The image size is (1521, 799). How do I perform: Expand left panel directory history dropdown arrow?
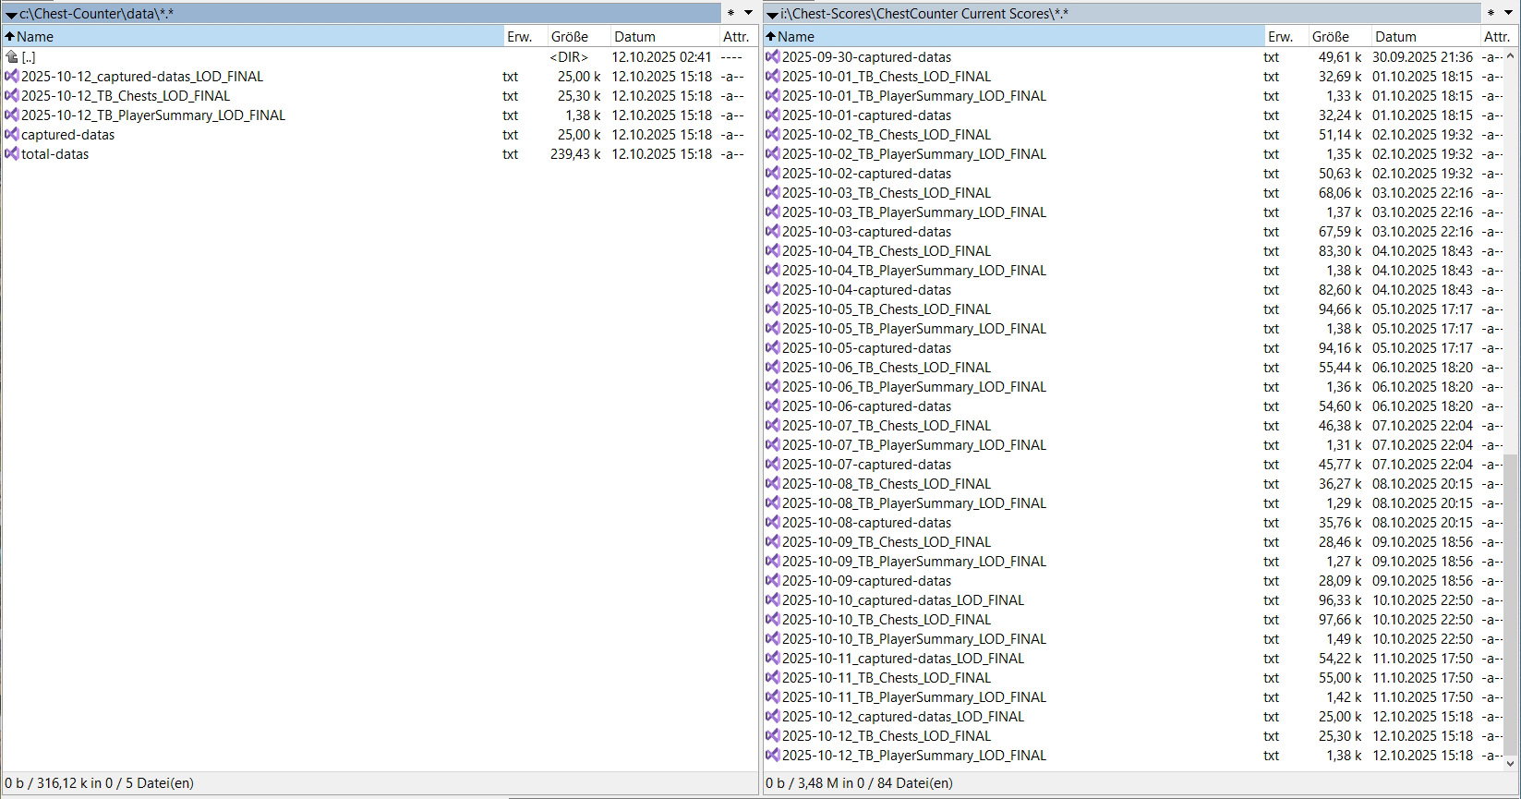tap(748, 13)
